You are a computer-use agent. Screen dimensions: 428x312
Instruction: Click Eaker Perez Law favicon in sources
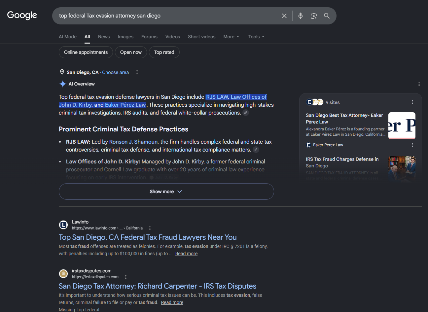(308, 145)
